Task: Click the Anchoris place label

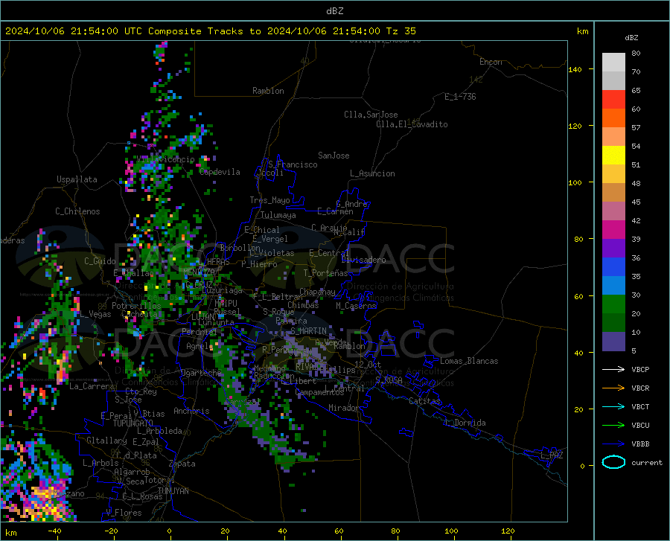Action: point(191,412)
